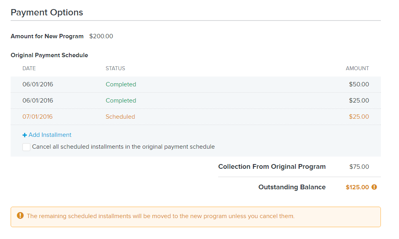Check Cancel all scheduled installments box
Image resolution: width=399 pixels, height=239 pixels.
[x=26, y=147]
